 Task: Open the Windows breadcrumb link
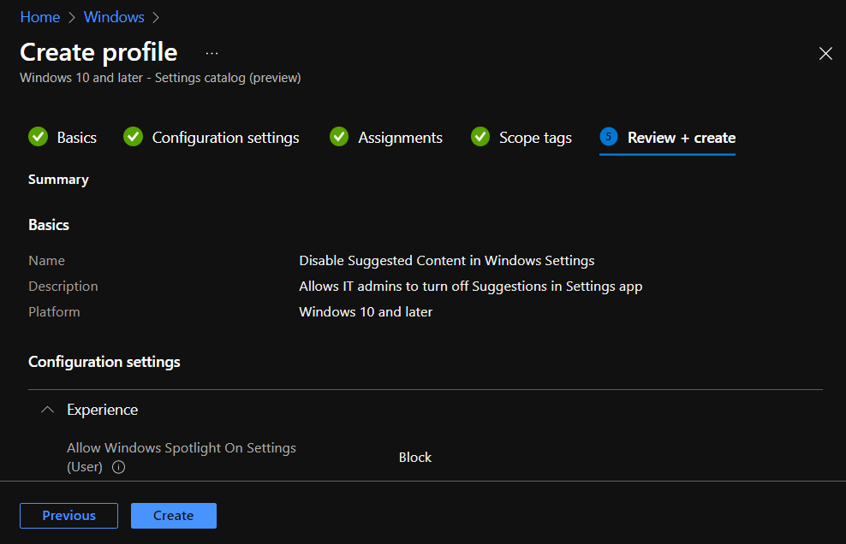pyautogui.click(x=114, y=17)
